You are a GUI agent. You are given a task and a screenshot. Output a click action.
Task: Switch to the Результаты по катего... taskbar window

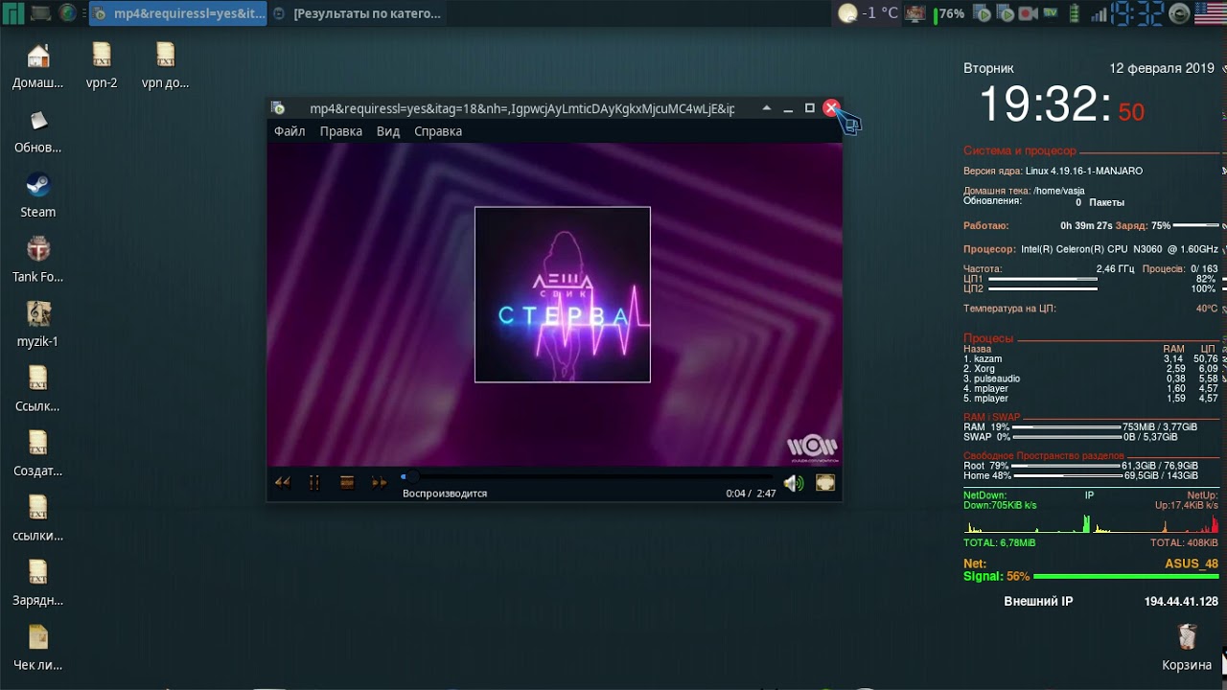pos(357,13)
